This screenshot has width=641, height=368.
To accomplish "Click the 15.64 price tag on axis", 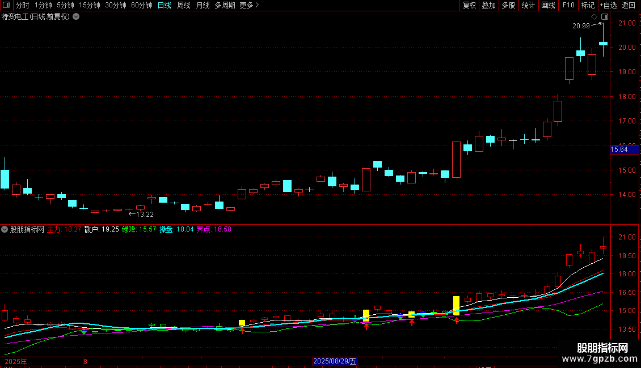I will point(624,149).
